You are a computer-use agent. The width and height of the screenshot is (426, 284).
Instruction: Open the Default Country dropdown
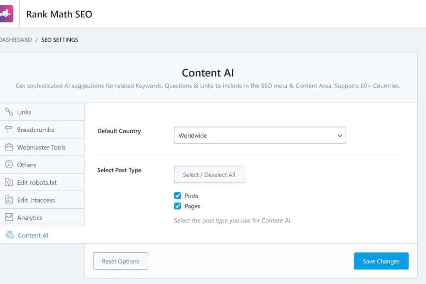[x=260, y=136]
